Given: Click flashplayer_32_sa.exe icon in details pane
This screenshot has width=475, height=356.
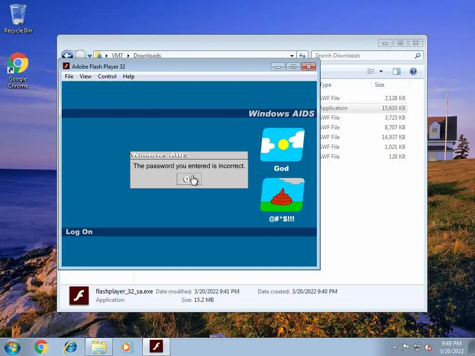Looking at the screenshot, I should click(x=79, y=295).
